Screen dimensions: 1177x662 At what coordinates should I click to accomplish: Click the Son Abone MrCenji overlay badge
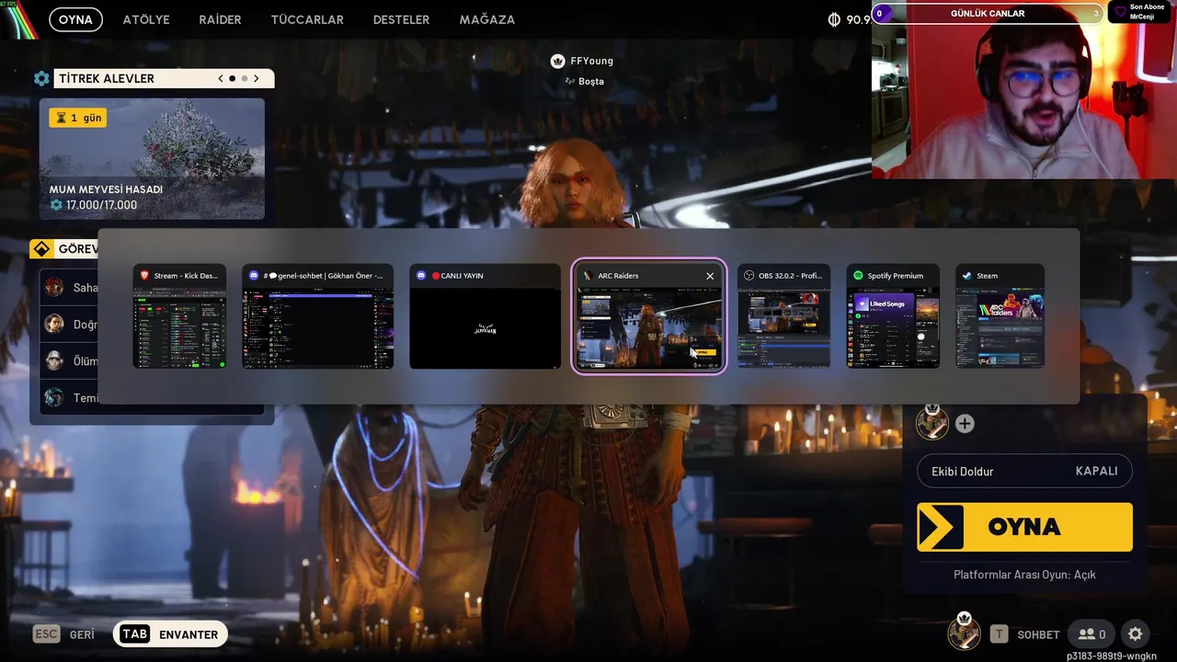click(x=1138, y=11)
